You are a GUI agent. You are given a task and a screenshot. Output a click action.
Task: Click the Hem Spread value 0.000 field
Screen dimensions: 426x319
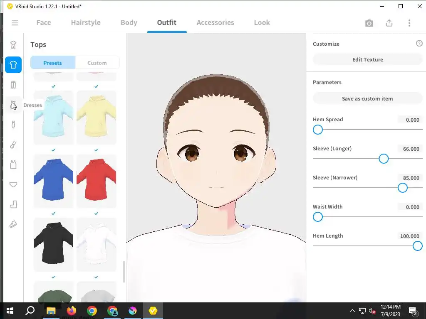tap(410, 120)
